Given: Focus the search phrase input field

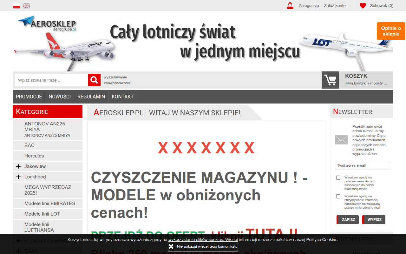Looking at the screenshot, I should pyautogui.click(x=51, y=80).
